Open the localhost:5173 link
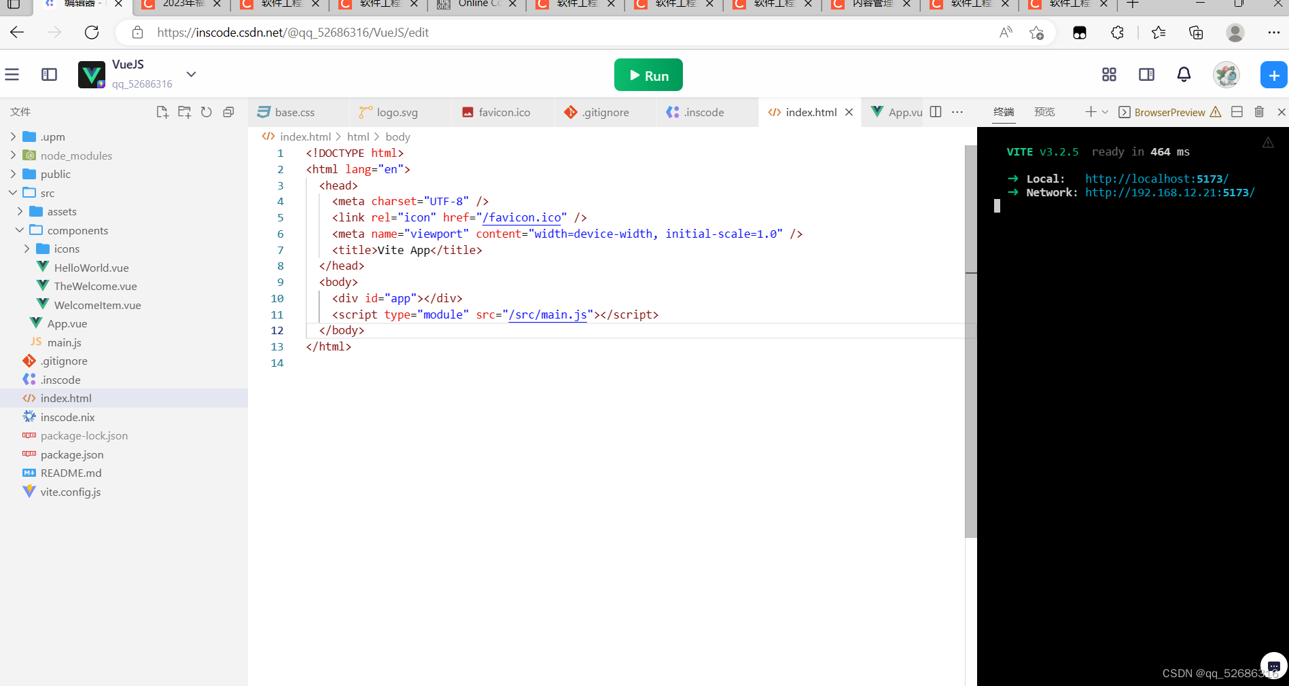This screenshot has height=686, width=1289. click(1156, 179)
